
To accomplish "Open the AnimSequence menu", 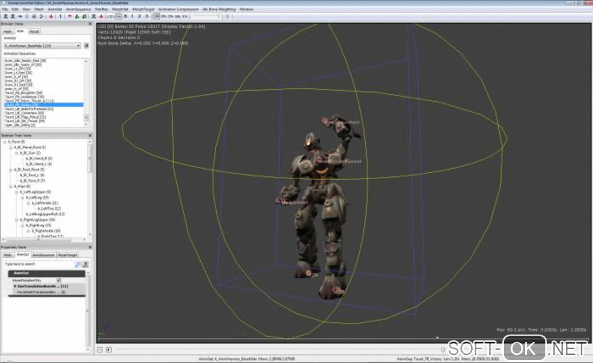I will [78, 9].
